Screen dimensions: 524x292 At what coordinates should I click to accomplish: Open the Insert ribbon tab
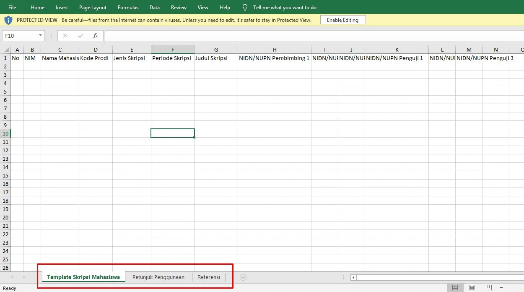[62, 8]
